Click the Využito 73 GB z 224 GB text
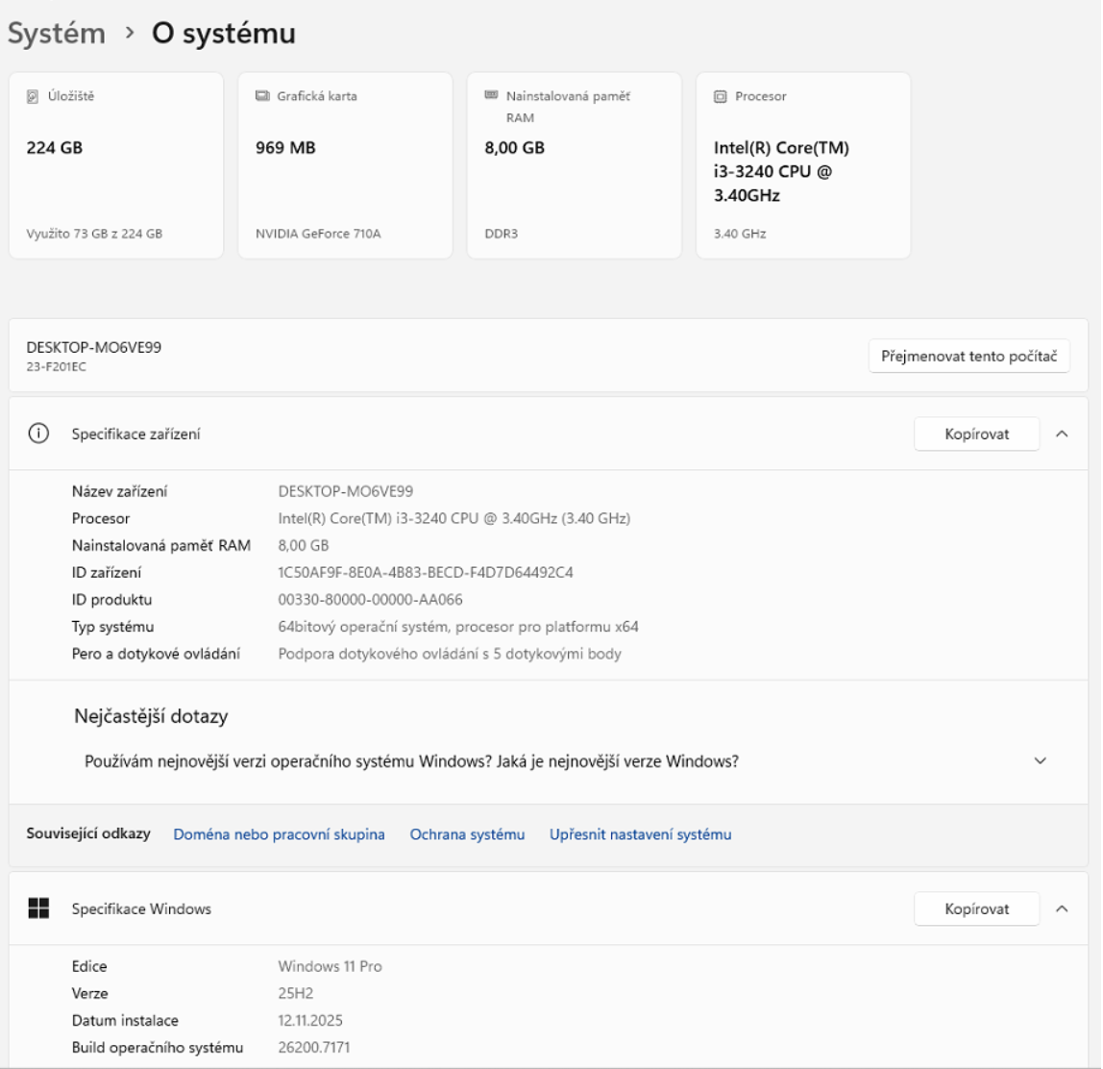Viewport: 1103px width, 1069px height. click(x=93, y=234)
